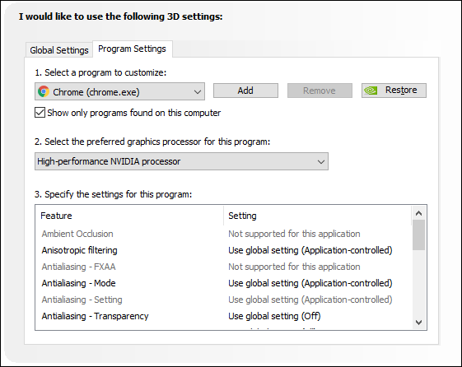Open Anisotropic filtering setting value

pos(310,250)
